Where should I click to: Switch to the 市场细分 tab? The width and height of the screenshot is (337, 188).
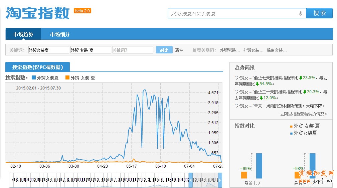pyautogui.click(x=60, y=34)
